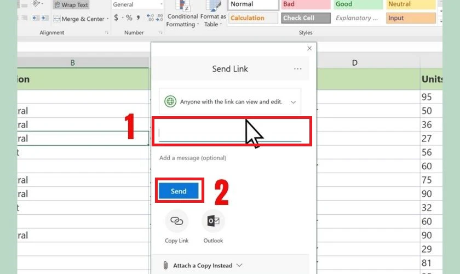
Task: Apply accounting dollar format icon
Action: click(116, 18)
